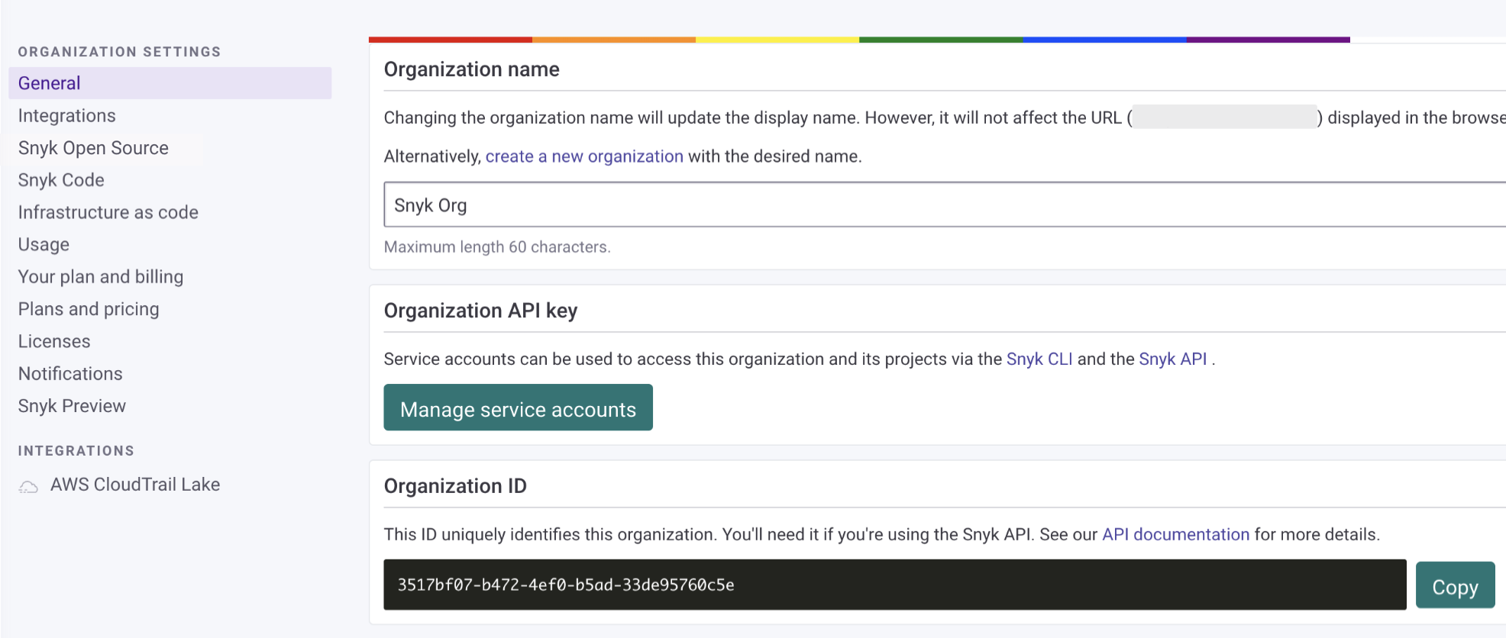This screenshot has height=638, width=1506.
Task: Open the Snyk CLI link
Action: coord(1039,359)
